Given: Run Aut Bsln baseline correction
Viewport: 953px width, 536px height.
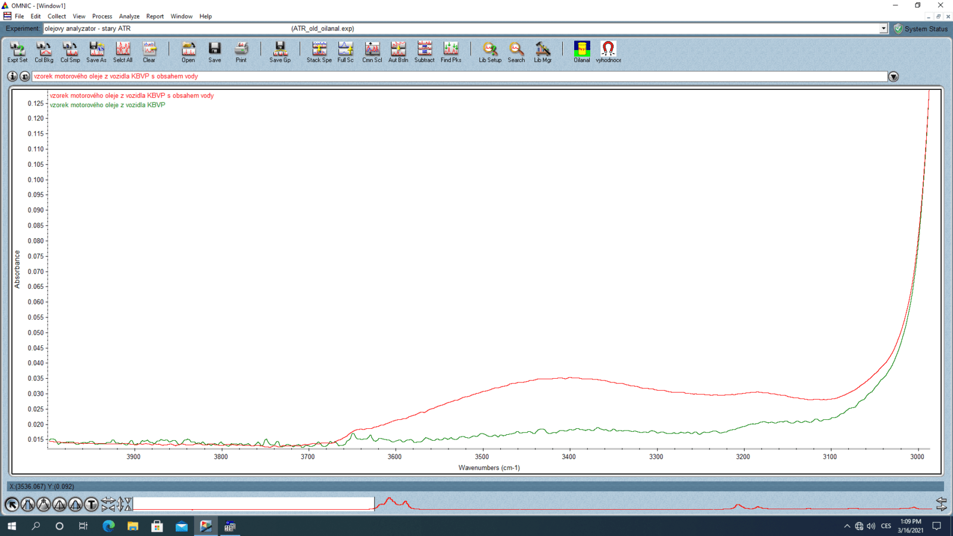Looking at the screenshot, I should (398, 52).
